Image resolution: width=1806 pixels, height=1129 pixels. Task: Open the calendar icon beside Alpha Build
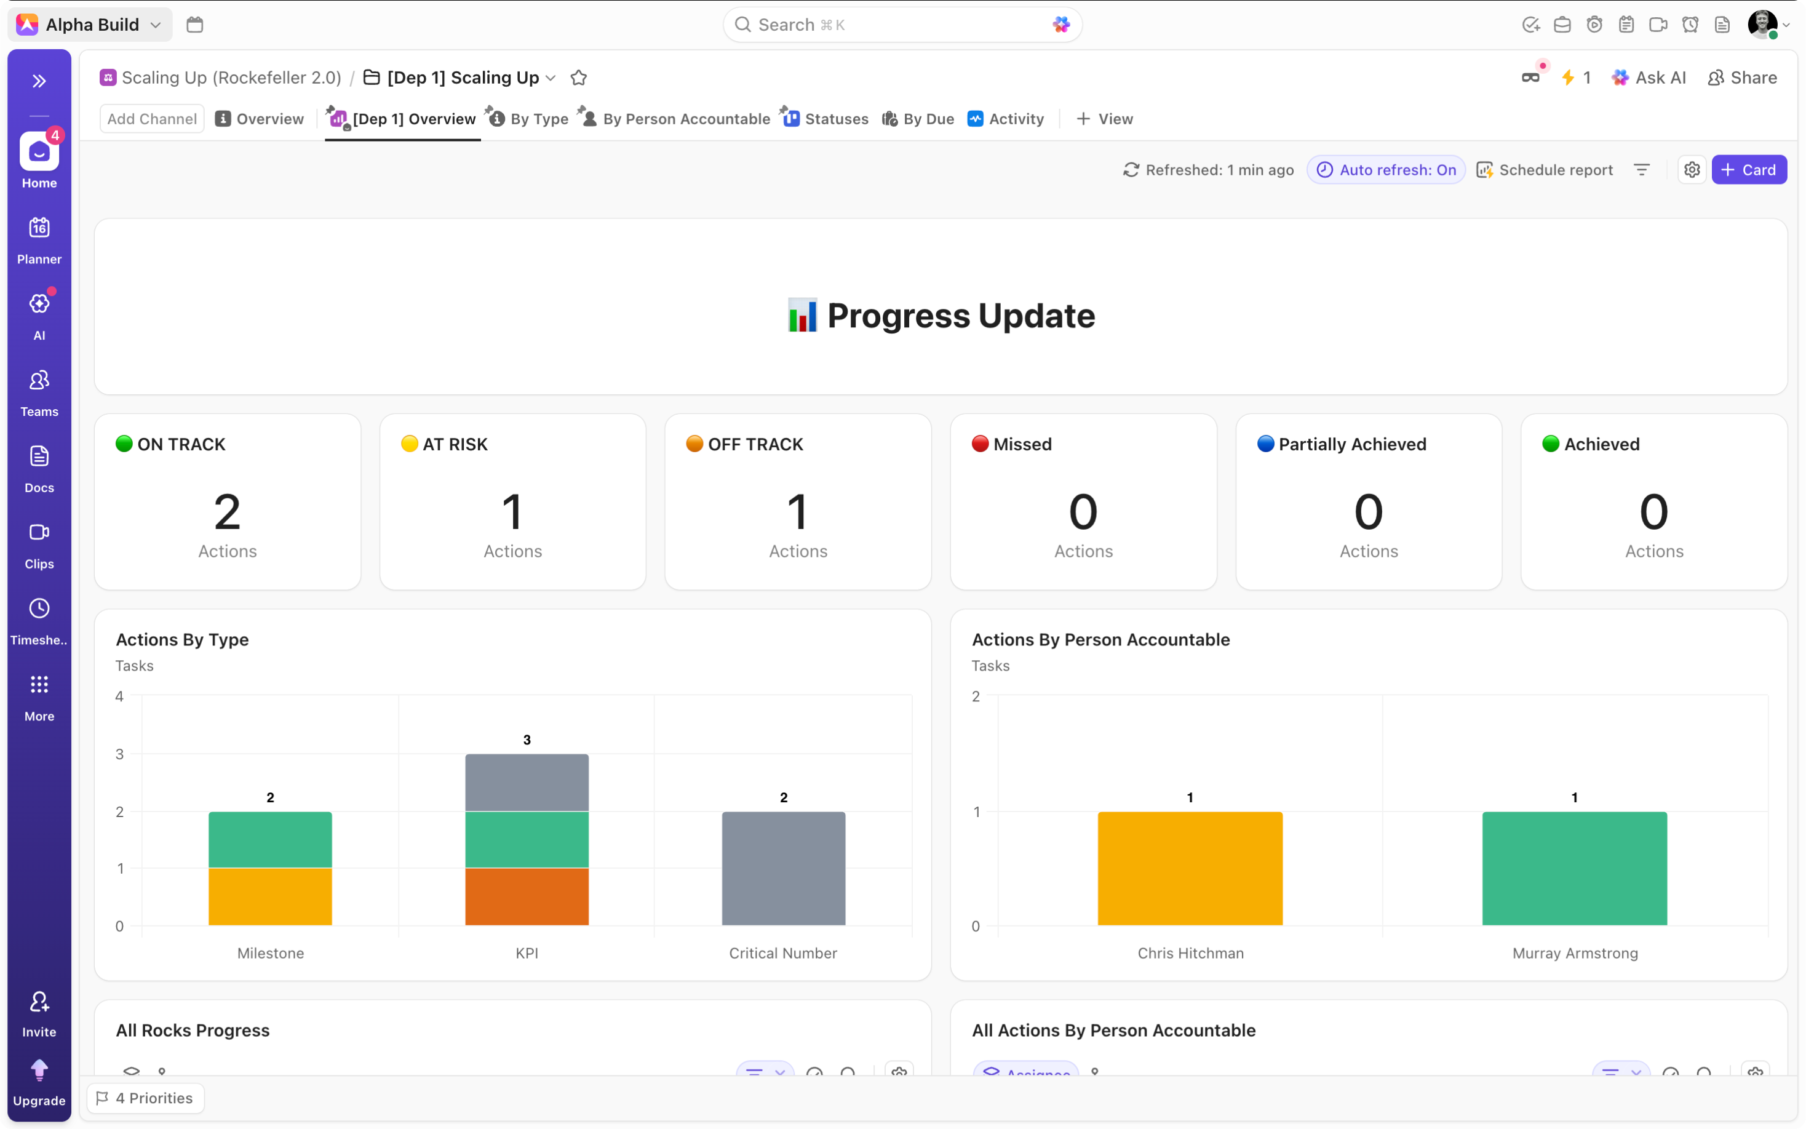click(x=195, y=25)
